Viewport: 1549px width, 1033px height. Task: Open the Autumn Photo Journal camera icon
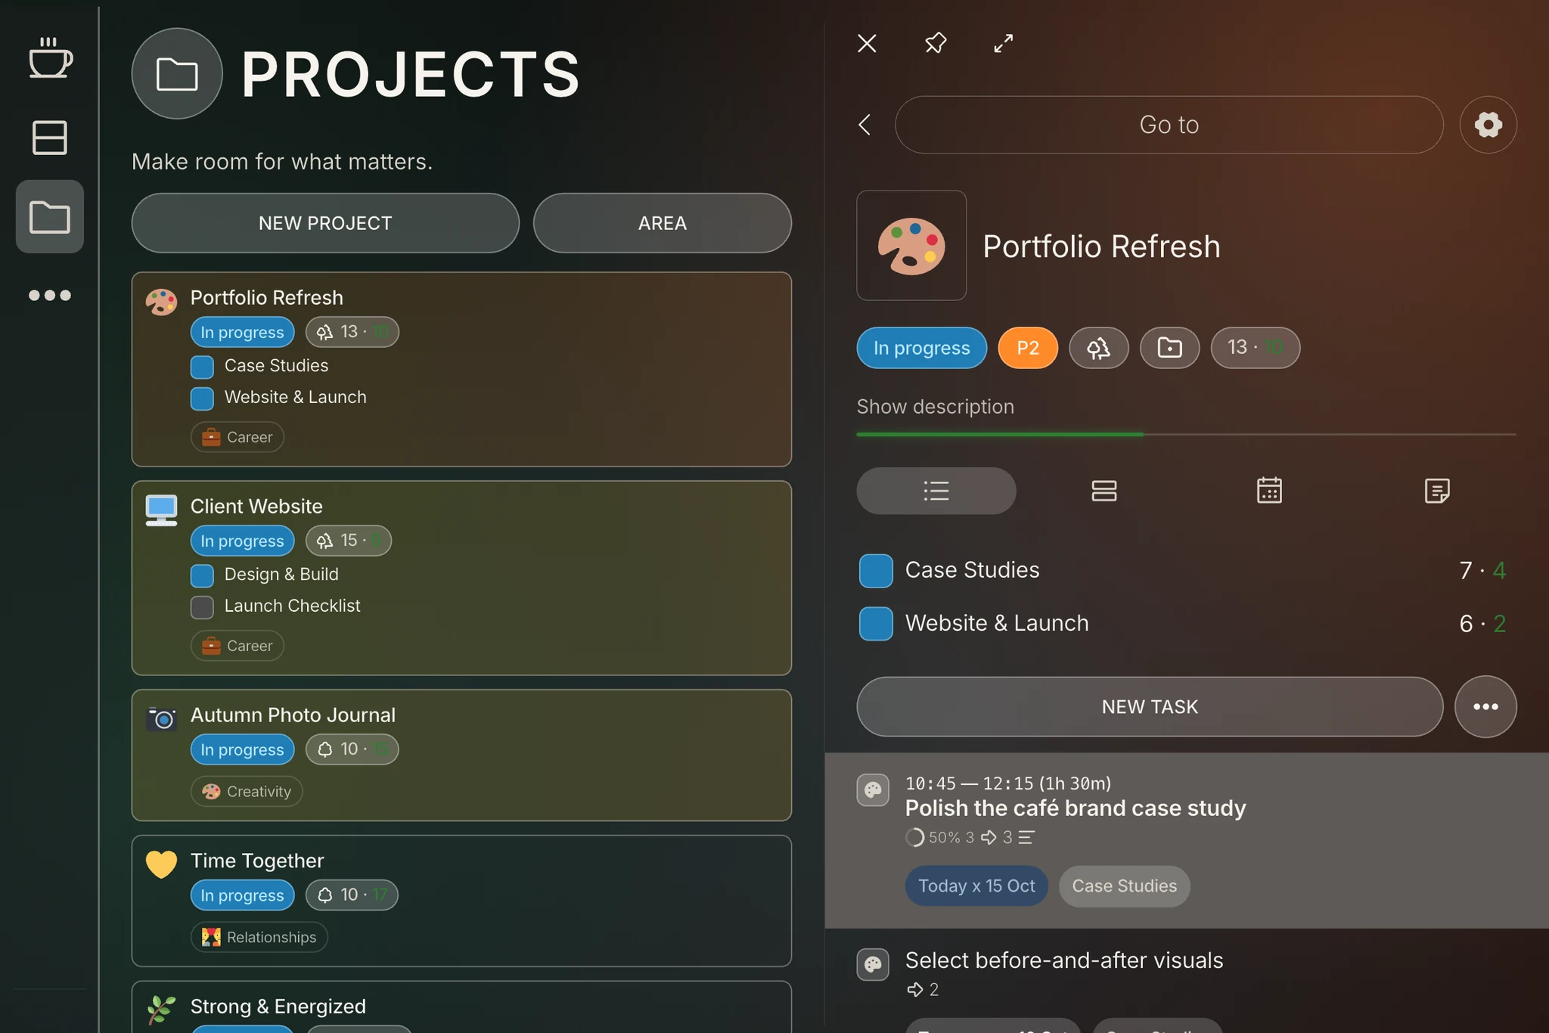click(x=161, y=718)
